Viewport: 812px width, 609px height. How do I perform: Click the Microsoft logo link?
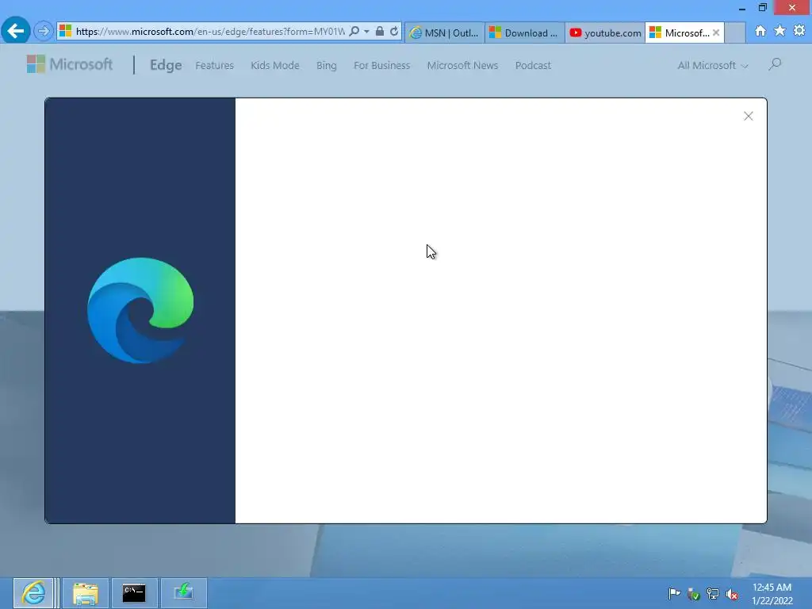[70, 64]
